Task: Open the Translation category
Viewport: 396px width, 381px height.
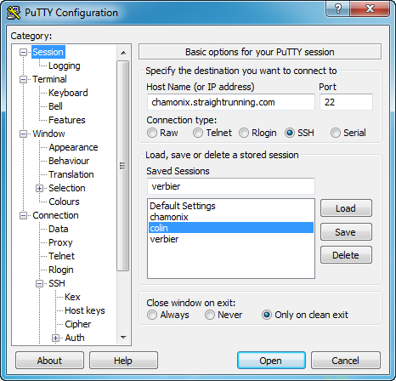Action: 71,174
